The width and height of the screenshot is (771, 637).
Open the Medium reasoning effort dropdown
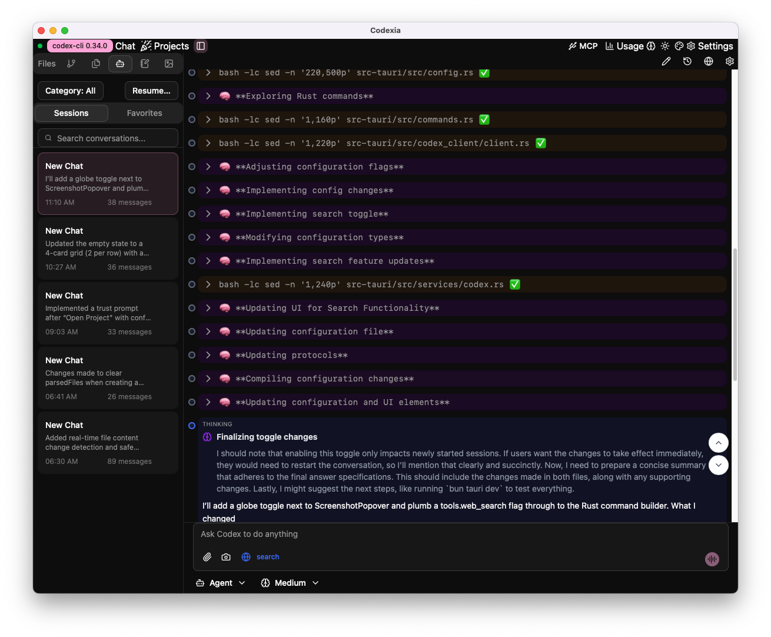290,583
